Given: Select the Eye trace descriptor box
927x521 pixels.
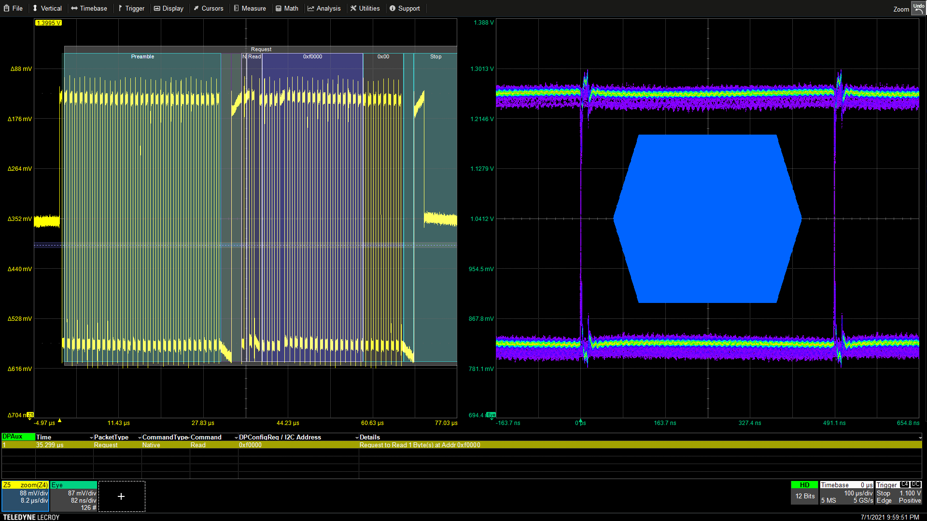Looking at the screenshot, I should tap(73, 496).
